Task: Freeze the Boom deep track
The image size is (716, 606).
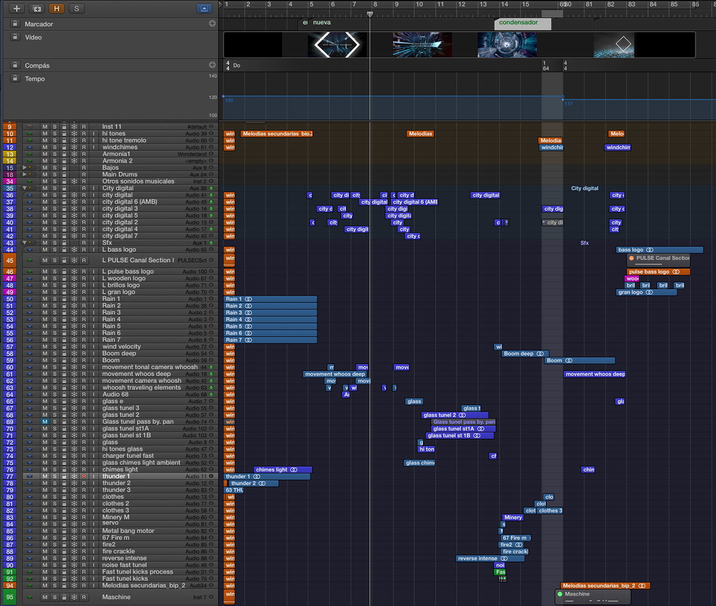Action: pyautogui.click(x=74, y=353)
